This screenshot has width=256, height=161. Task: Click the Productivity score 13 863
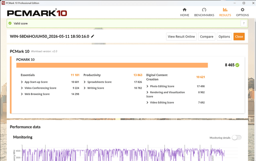(x=138, y=75)
